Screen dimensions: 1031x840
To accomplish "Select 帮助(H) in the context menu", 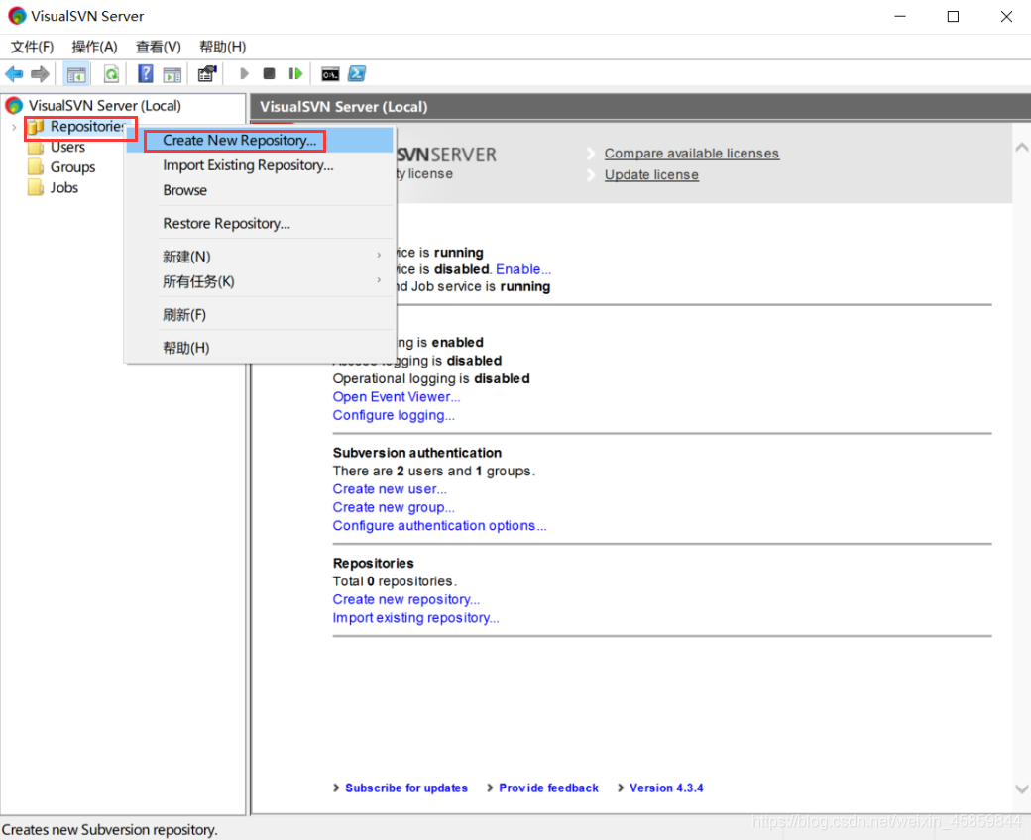I will 261,348.
